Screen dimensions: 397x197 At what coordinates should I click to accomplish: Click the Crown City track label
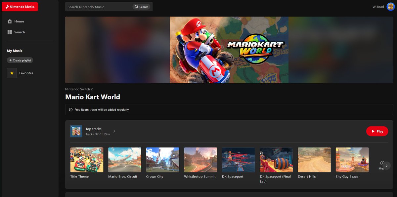[x=155, y=177]
